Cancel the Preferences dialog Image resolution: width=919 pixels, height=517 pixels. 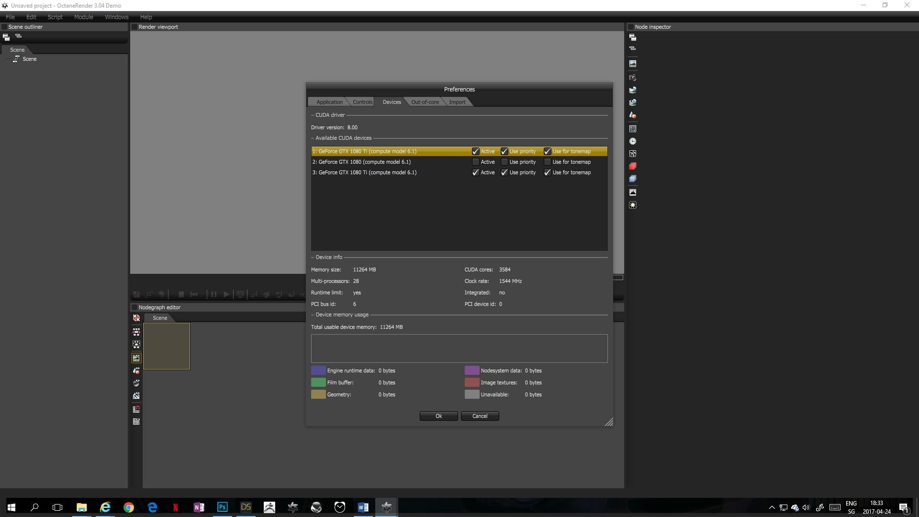coord(480,416)
